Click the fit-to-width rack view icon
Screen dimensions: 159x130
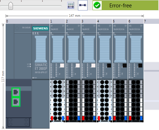71,5
